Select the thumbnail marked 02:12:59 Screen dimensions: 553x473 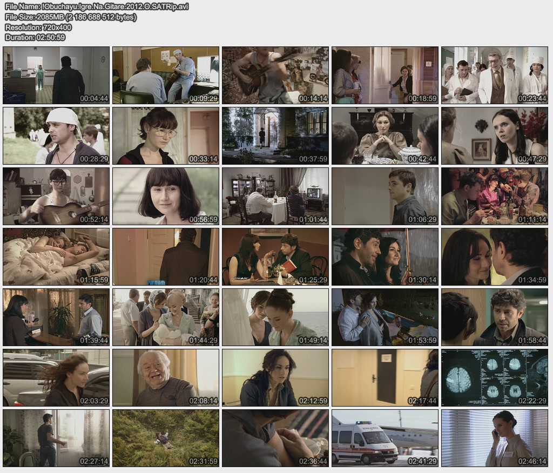click(275, 378)
